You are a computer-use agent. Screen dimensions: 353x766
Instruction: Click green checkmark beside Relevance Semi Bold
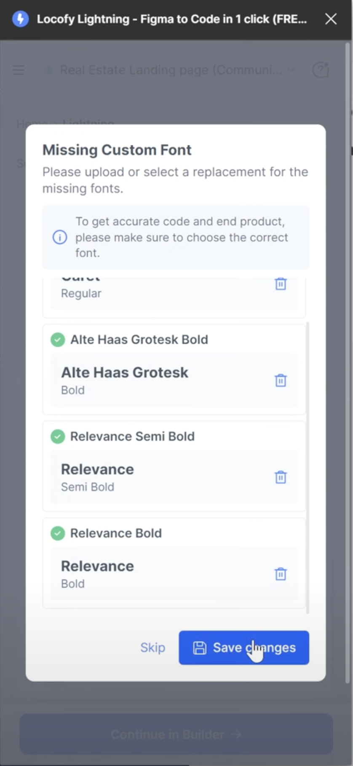click(58, 437)
